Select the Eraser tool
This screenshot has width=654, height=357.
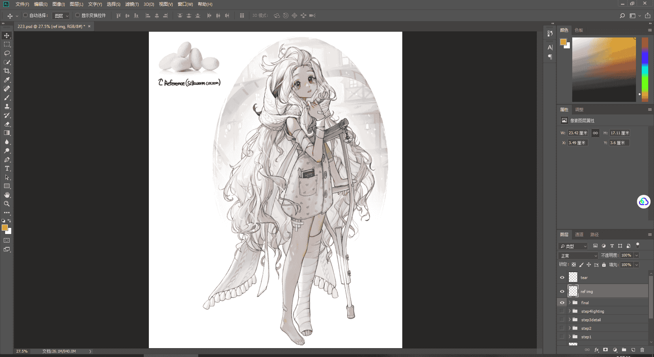[x=7, y=124]
